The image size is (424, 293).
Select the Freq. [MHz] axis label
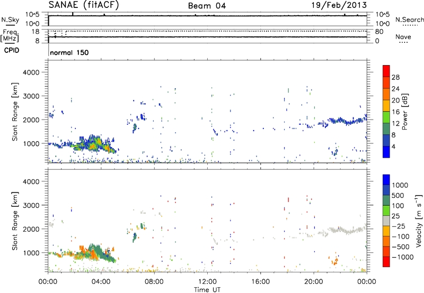[x=10, y=36]
